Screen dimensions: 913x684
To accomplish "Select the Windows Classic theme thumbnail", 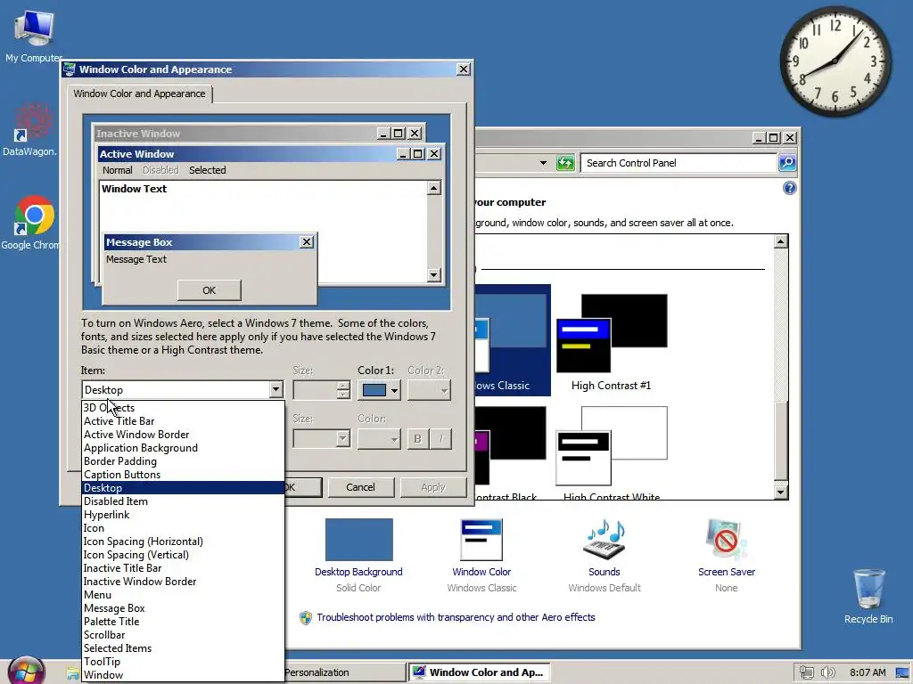I will click(x=513, y=340).
